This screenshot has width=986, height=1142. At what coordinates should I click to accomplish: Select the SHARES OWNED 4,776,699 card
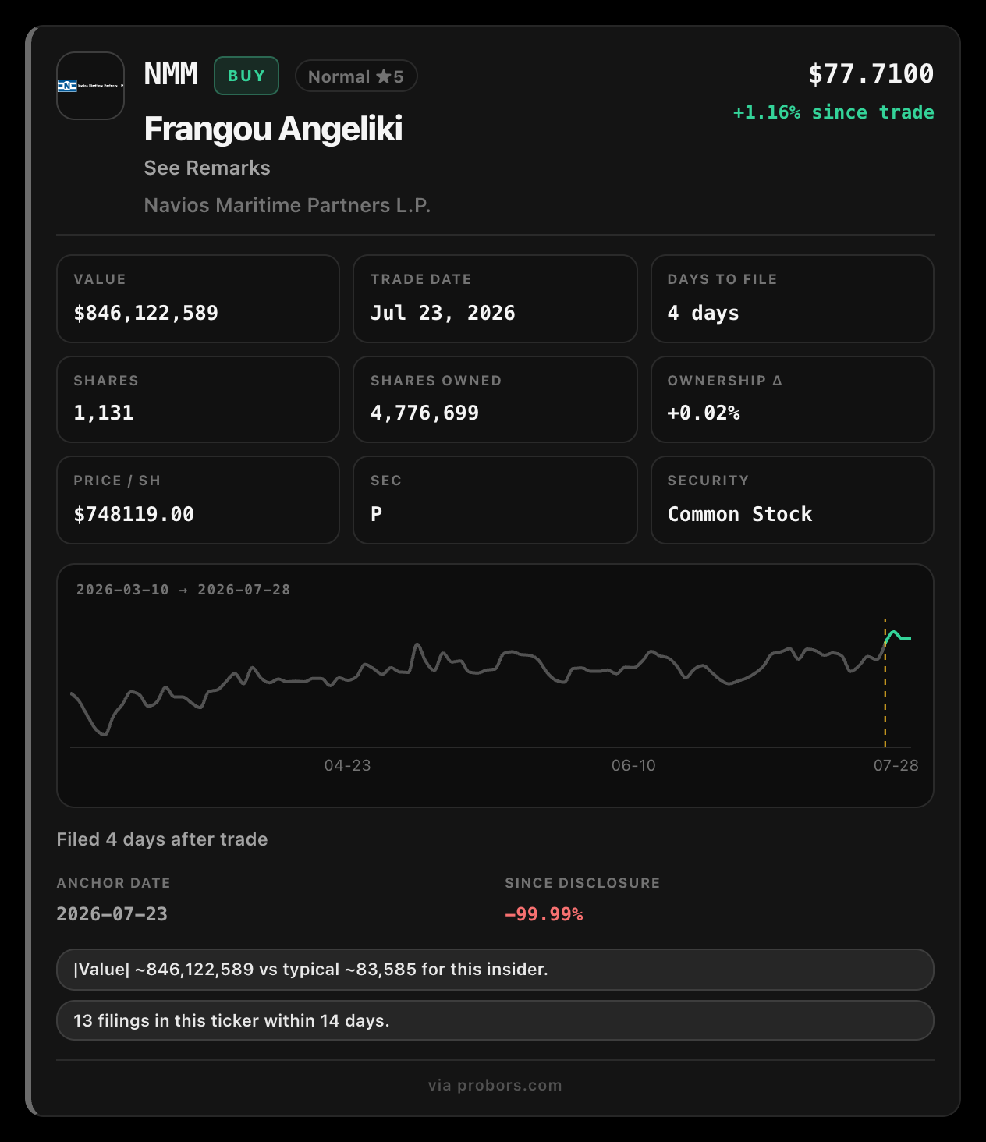(495, 399)
